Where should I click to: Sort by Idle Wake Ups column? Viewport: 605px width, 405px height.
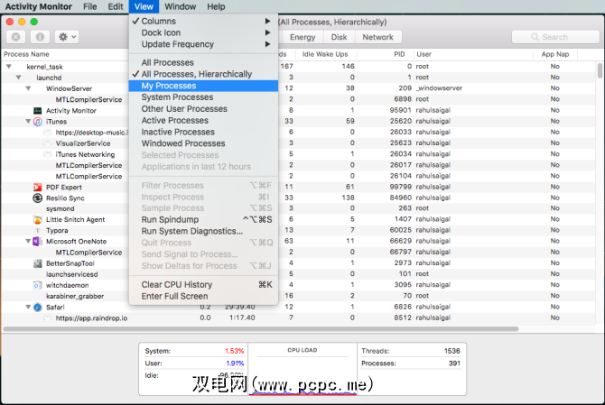point(326,54)
